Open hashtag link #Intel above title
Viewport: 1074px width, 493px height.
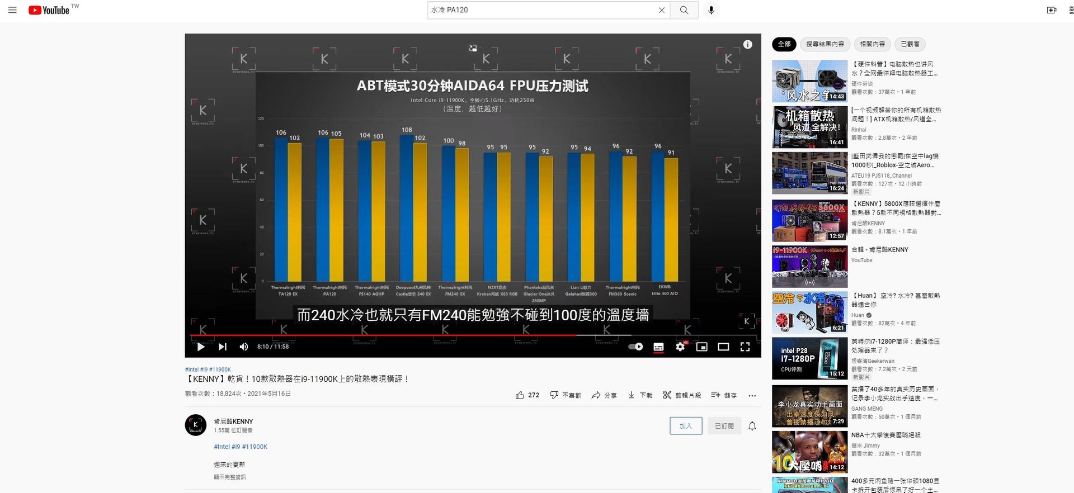coord(192,369)
